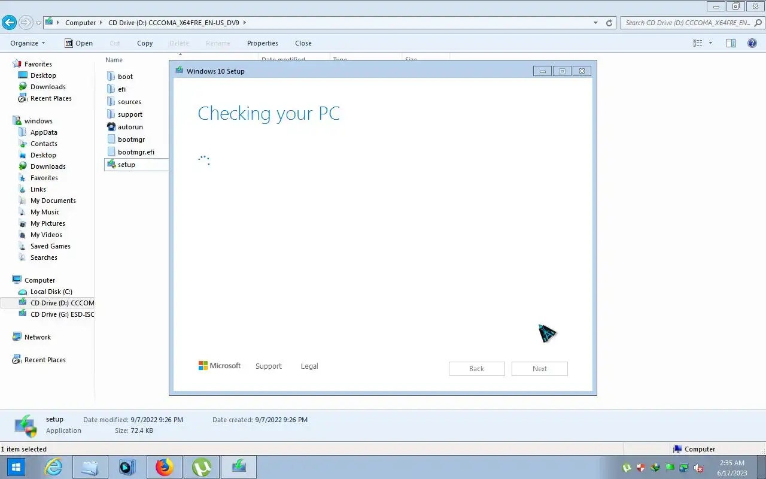This screenshot has width=766, height=479.
Task: Click the network tray icon
Action: pyautogui.click(x=683, y=468)
